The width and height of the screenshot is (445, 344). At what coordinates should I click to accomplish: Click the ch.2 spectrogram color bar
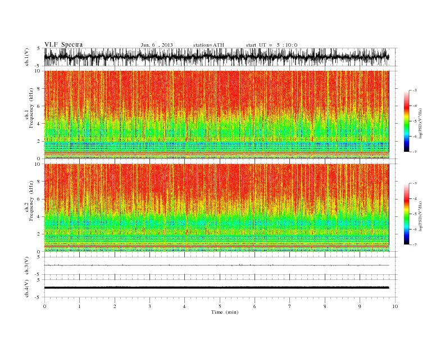pyautogui.click(x=406, y=214)
